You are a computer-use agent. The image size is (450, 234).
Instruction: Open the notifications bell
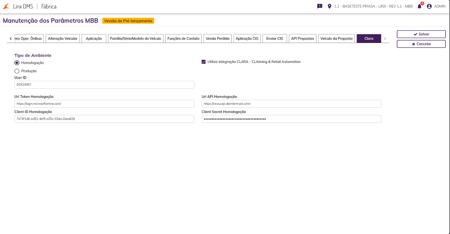pos(419,6)
